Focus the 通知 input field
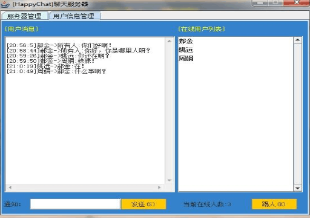Viewport: 310px width, 219px height. pos(75,204)
